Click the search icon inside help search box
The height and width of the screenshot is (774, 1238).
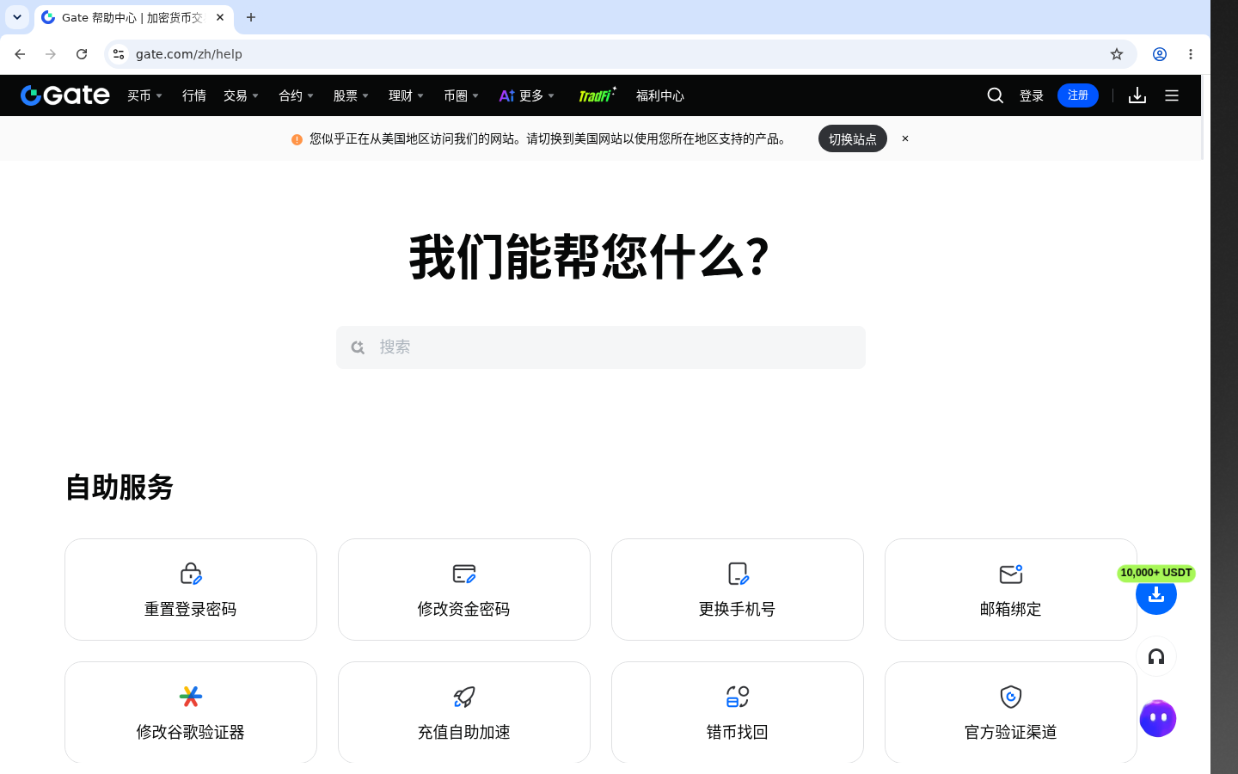coord(358,347)
